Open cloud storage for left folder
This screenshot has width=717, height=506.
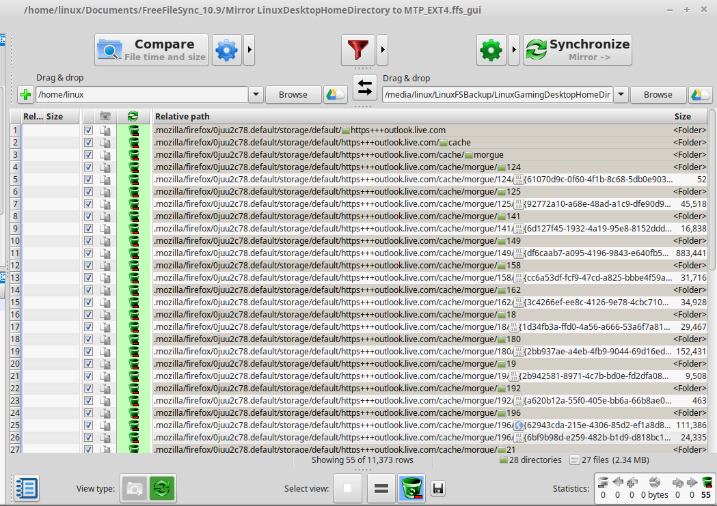pos(336,94)
